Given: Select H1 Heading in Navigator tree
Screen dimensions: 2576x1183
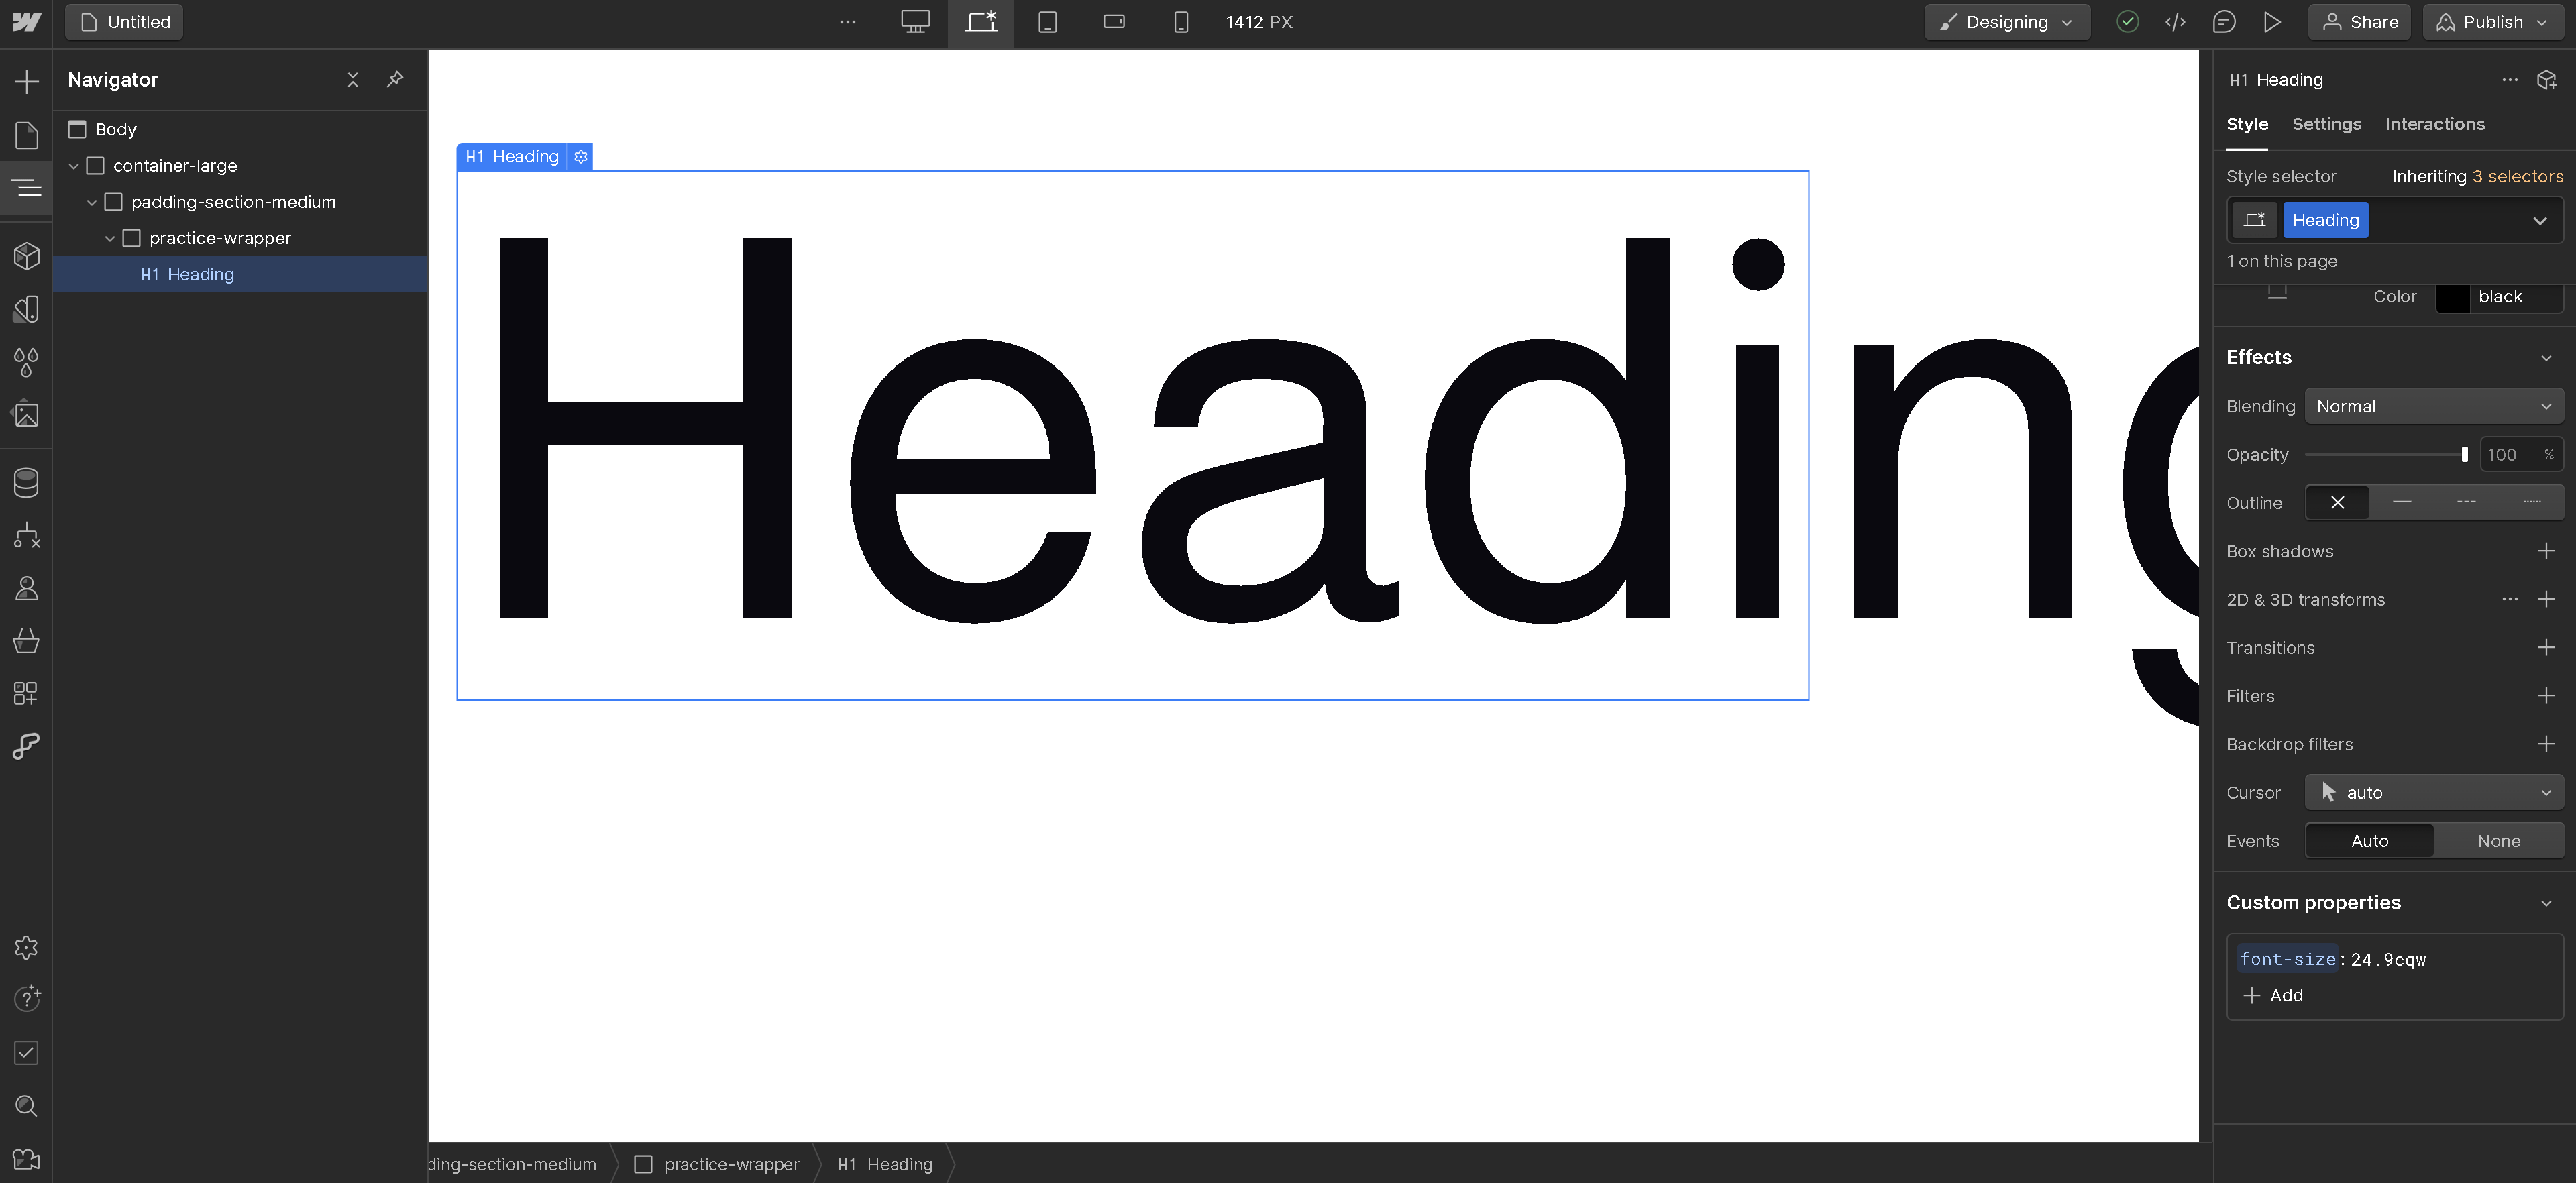Looking at the screenshot, I should point(240,274).
